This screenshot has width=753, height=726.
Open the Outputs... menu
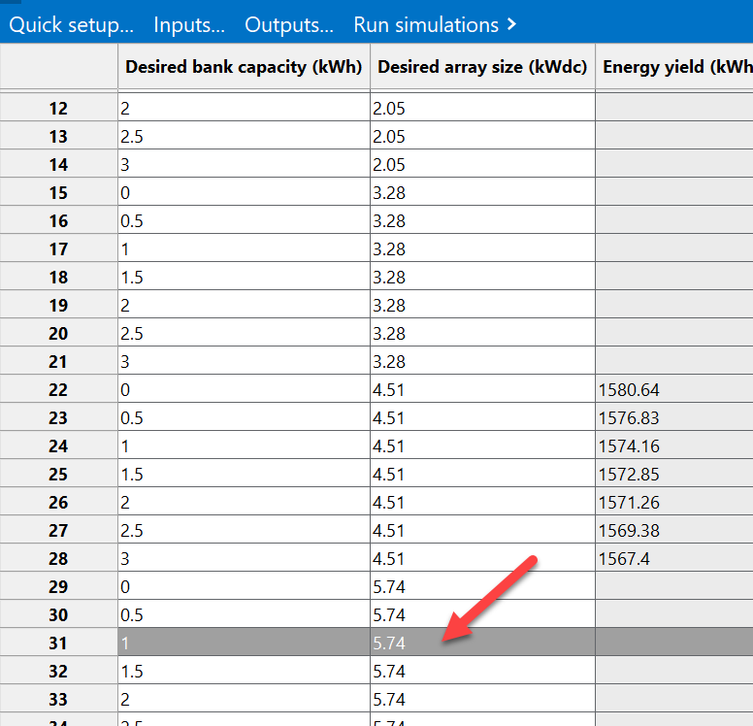[x=289, y=24]
